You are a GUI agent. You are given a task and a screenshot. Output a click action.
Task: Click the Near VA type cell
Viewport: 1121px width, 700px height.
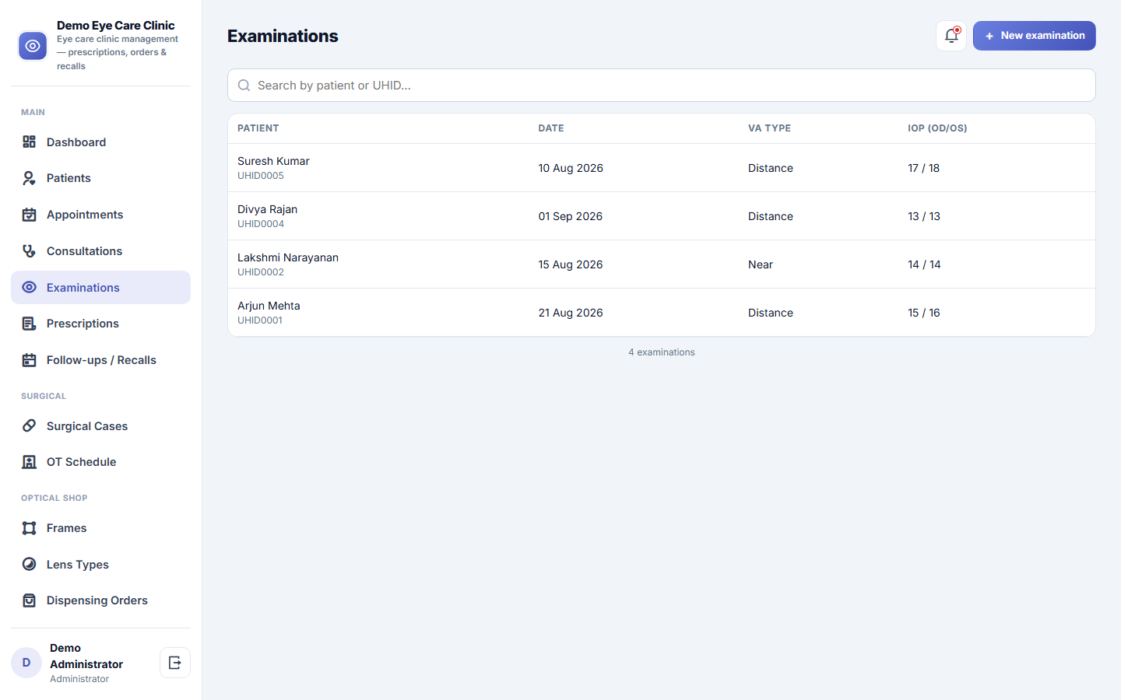pyautogui.click(x=761, y=264)
